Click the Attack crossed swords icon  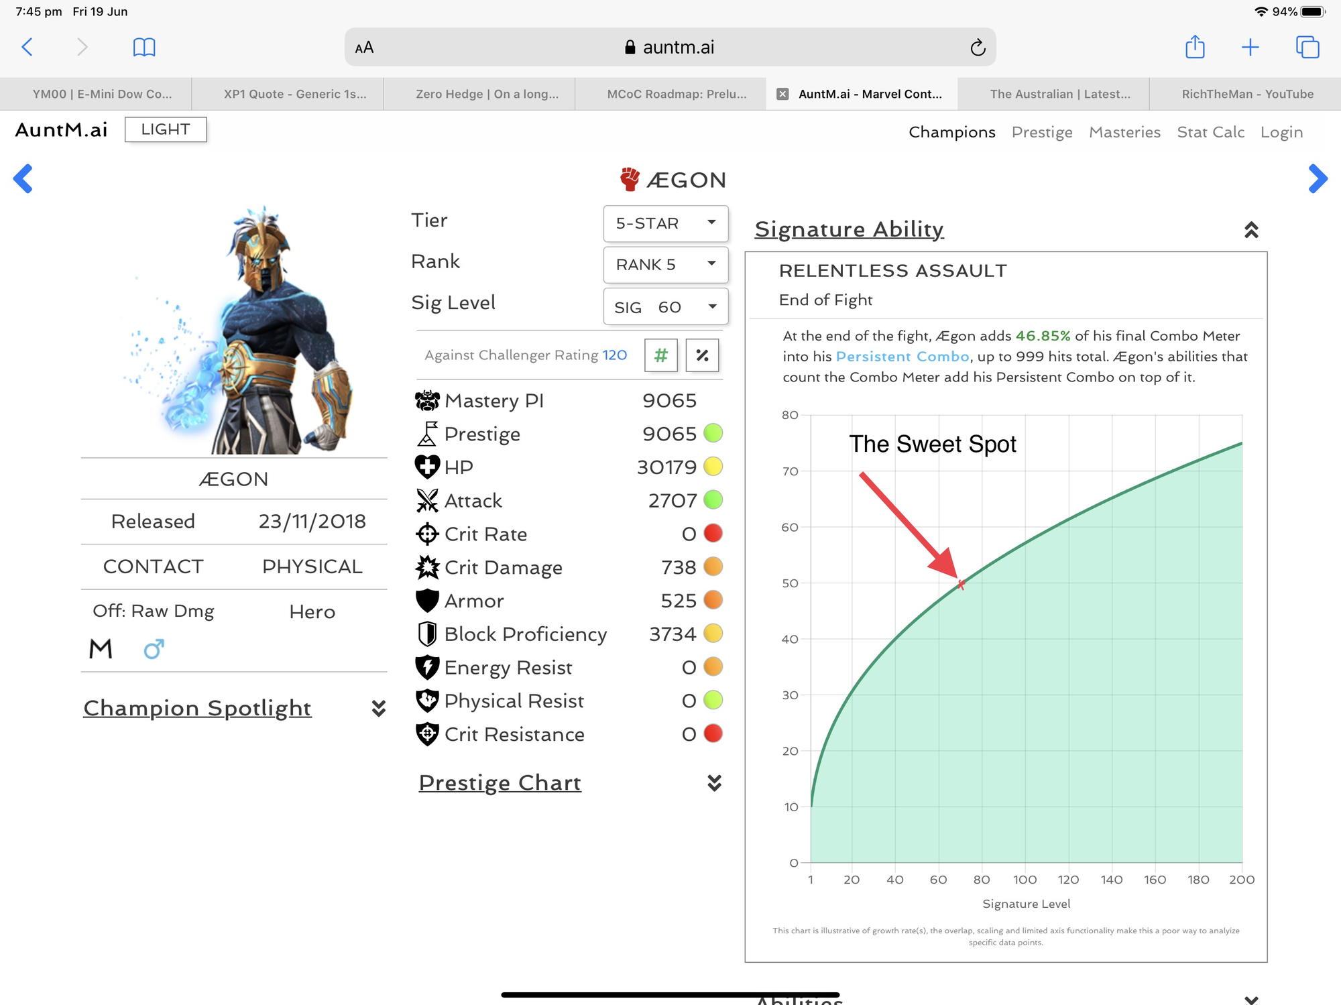point(427,500)
